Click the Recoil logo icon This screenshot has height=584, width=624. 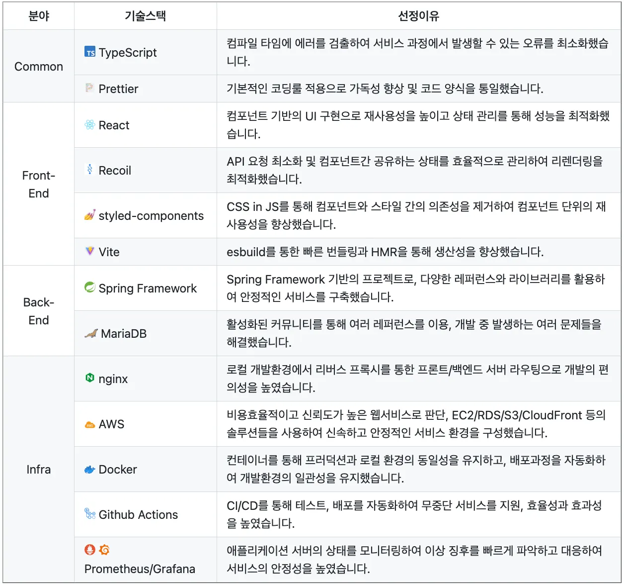[90, 170]
